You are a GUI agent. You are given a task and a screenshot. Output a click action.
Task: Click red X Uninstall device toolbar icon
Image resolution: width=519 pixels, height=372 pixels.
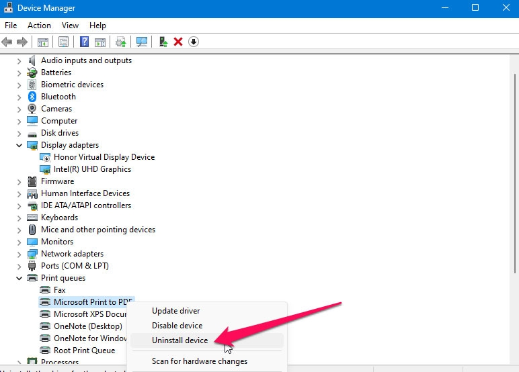(178, 42)
